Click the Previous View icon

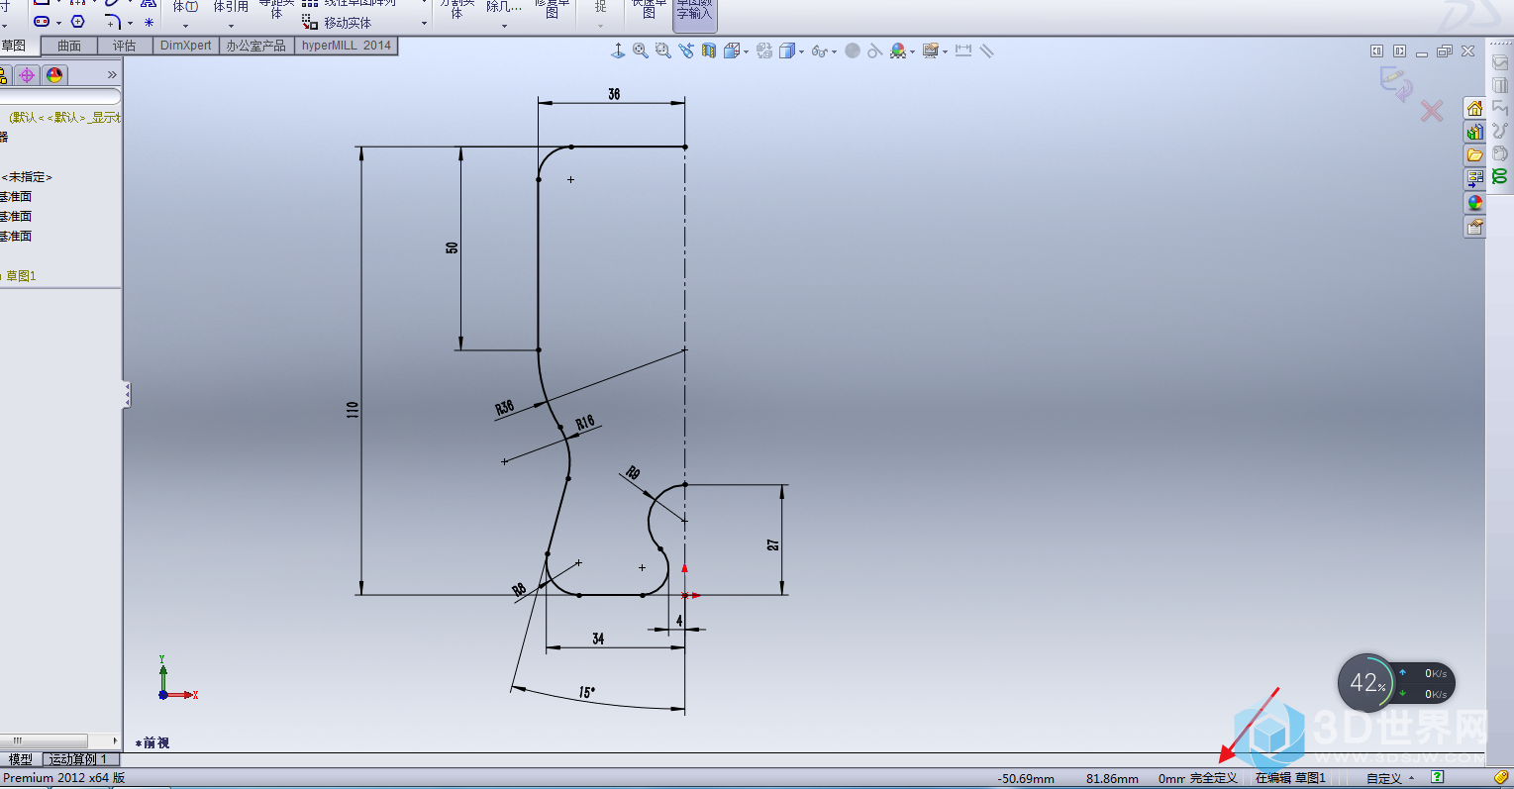coord(686,50)
